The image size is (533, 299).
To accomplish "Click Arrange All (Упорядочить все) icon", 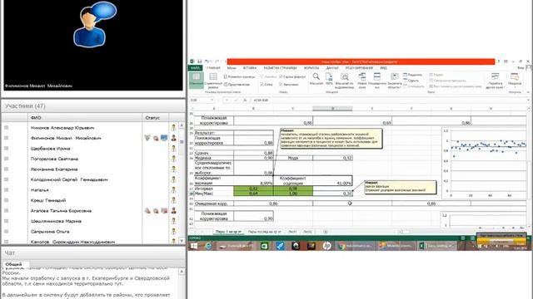I will tap(377, 81).
